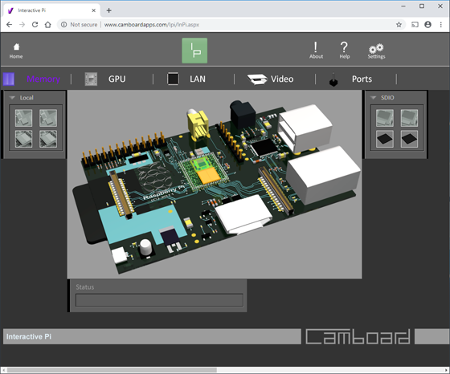Select top-left thumbnail in Local panel
This screenshot has width=450, height=374.
(x=23, y=118)
